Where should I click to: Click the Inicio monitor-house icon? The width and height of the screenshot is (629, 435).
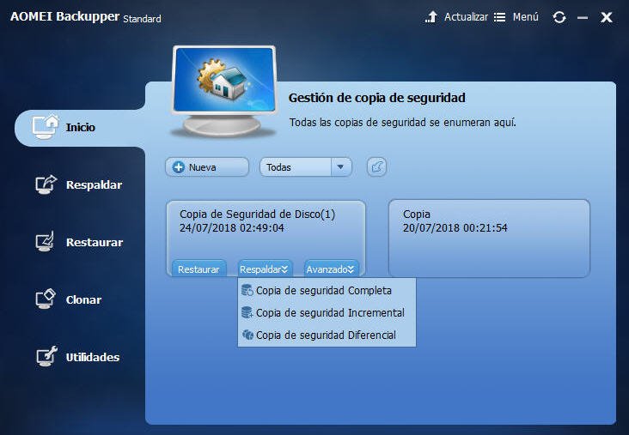click(46, 127)
